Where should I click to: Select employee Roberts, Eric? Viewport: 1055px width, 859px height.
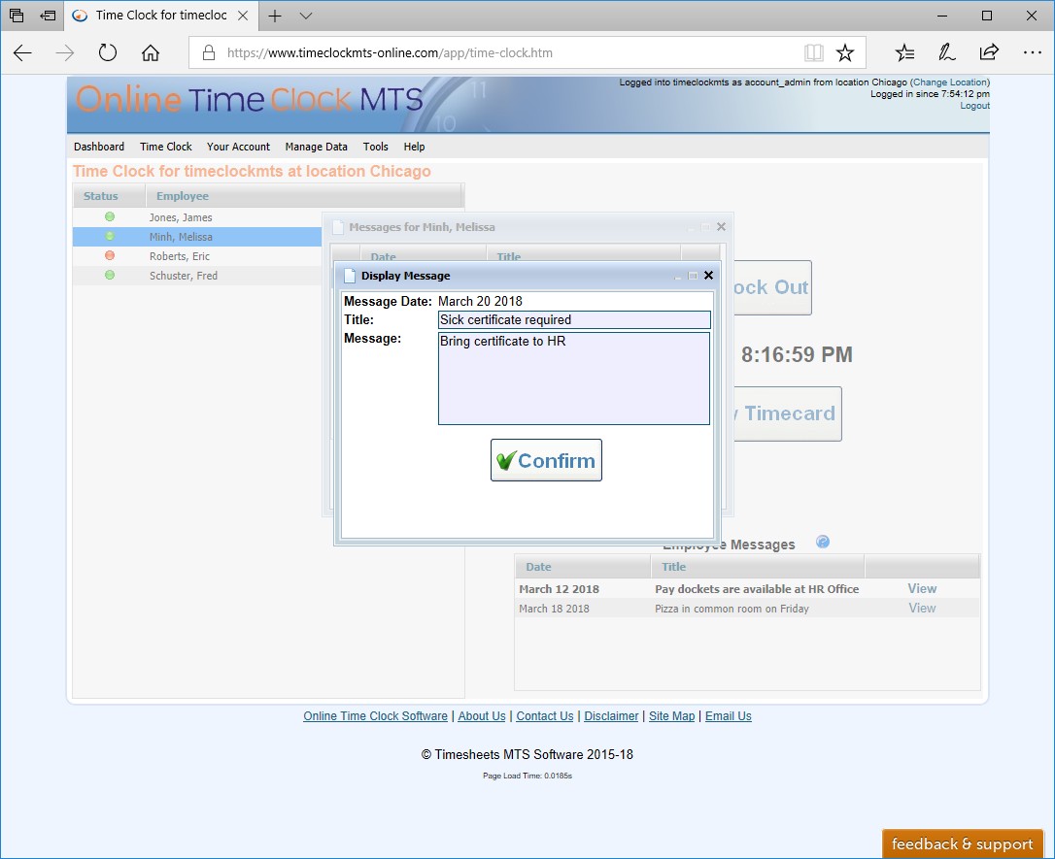click(181, 256)
